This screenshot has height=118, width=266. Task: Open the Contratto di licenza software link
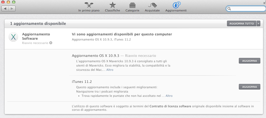click(170, 106)
